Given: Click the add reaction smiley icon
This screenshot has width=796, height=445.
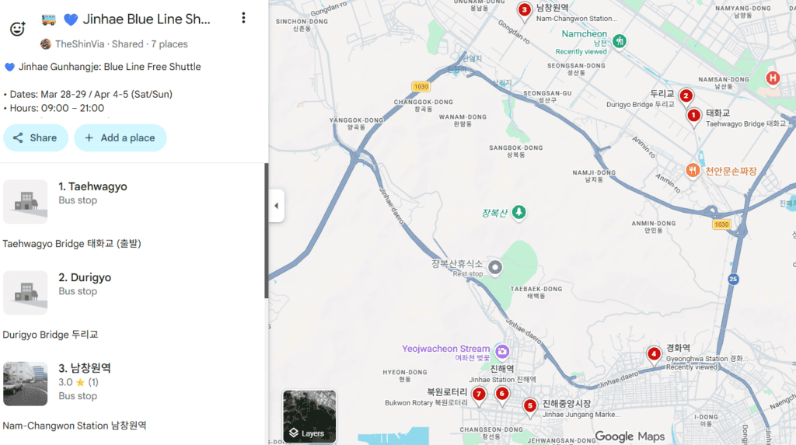Looking at the screenshot, I should click(18, 29).
